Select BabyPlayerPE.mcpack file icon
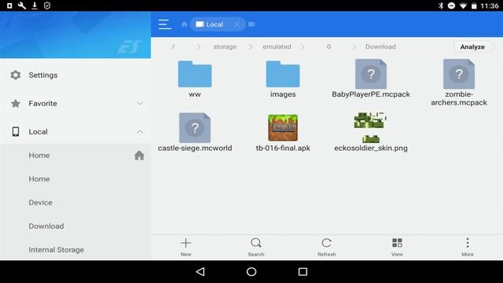503x283 pixels. coord(371,74)
